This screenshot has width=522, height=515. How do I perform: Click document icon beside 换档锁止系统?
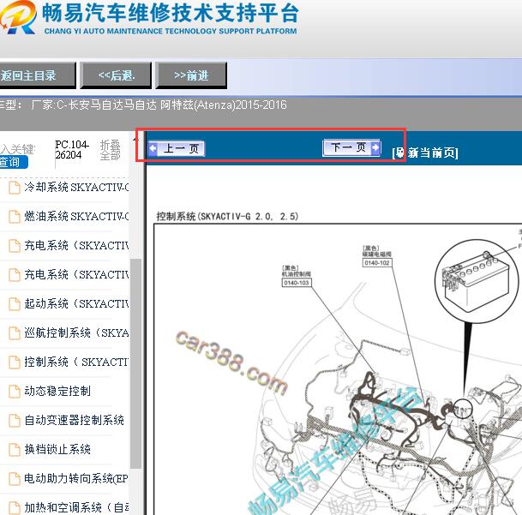(x=14, y=449)
